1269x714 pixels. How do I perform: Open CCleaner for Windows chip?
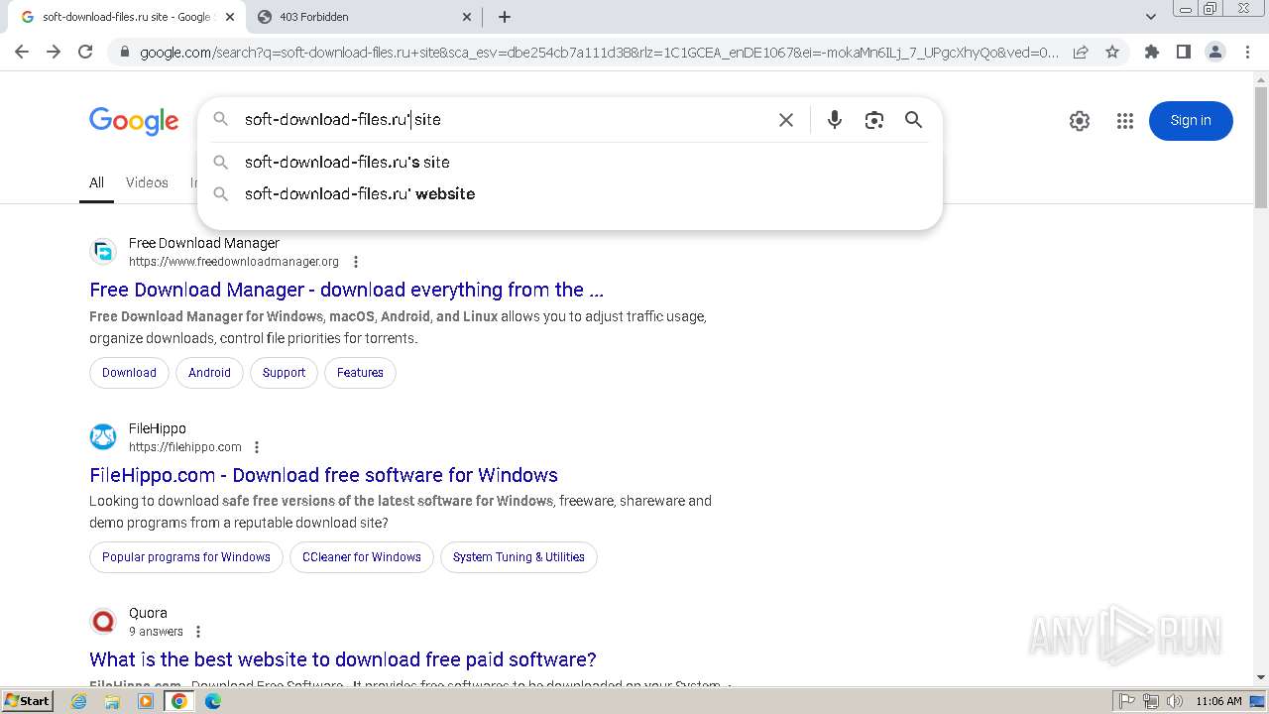coord(362,557)
